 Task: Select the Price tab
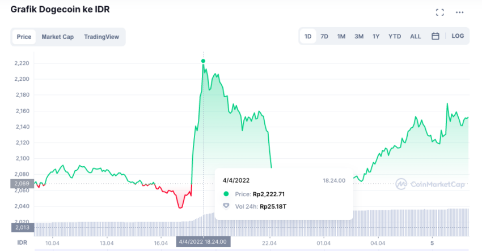click(24, 37)
